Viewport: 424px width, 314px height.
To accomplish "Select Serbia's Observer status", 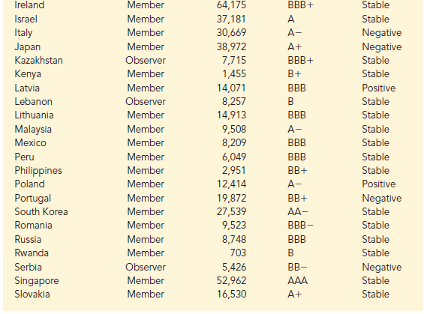I will 146,268.
